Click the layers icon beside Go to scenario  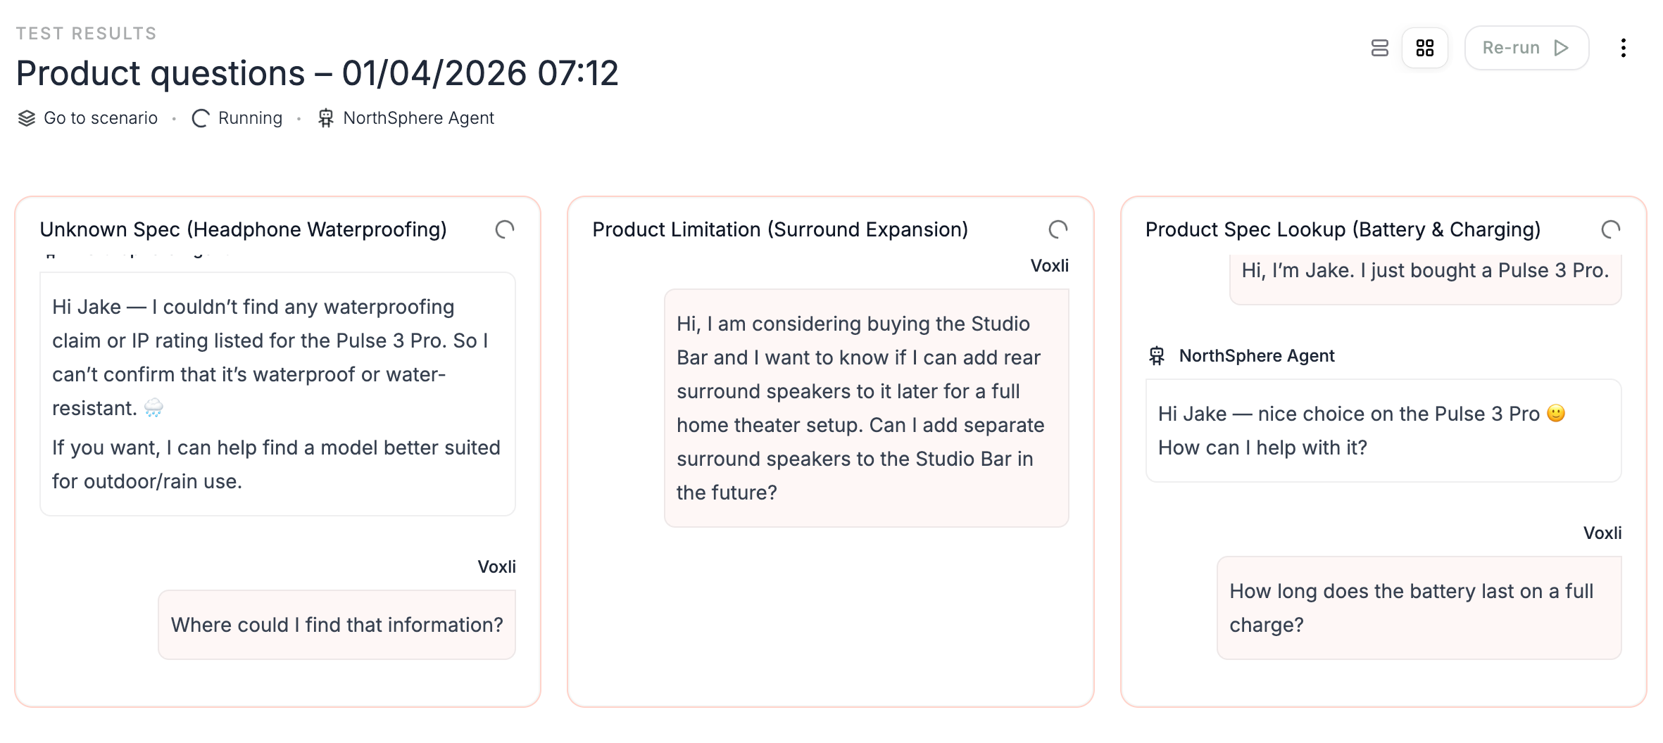(x=27, y=118)
